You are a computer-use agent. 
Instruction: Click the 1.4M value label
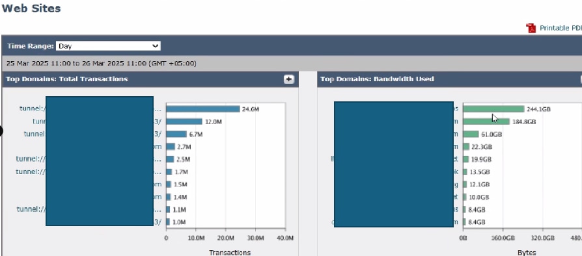click(180, 197)
